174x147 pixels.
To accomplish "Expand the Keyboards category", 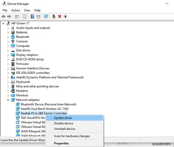I will coord(8,82).
